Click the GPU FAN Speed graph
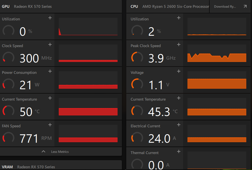The width and height of the screenshot is (252, 170). click(88, 134)
